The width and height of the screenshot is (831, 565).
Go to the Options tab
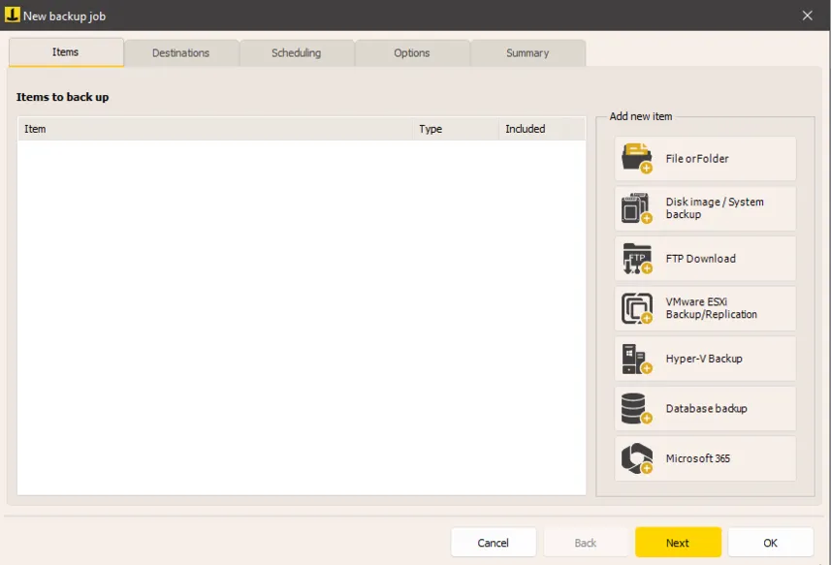[412, 53]
